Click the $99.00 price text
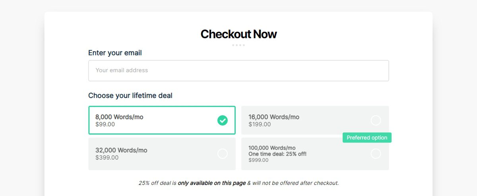 105,124
